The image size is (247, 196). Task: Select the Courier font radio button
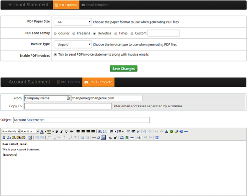pos(56,33)
